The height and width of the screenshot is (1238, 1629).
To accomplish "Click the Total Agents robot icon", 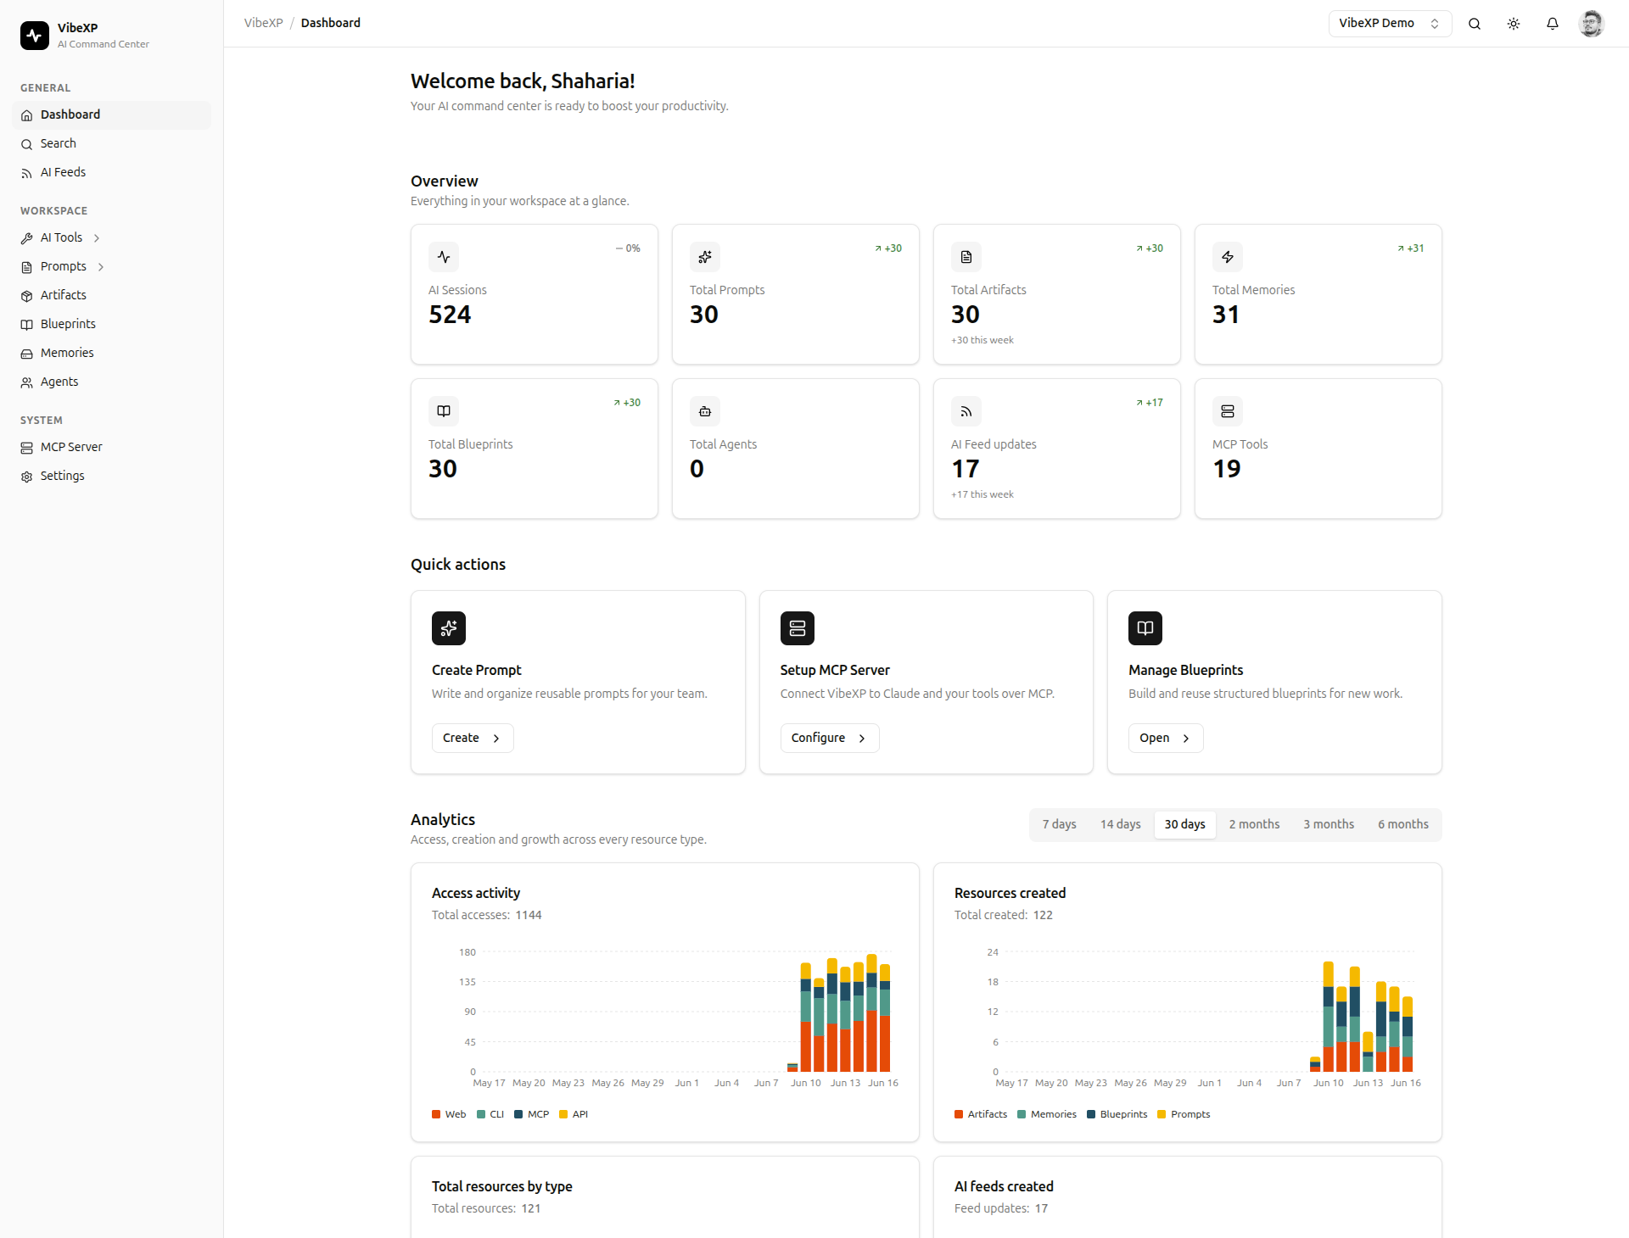I will coord(705,411).
